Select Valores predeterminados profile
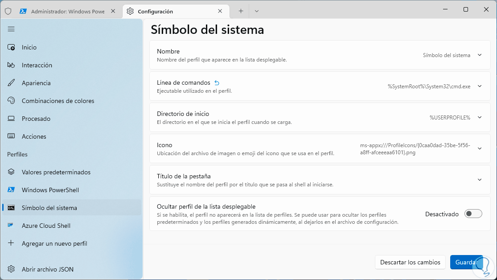The height and width of the screenshot is (280, 497). click(x=56, y=172)
